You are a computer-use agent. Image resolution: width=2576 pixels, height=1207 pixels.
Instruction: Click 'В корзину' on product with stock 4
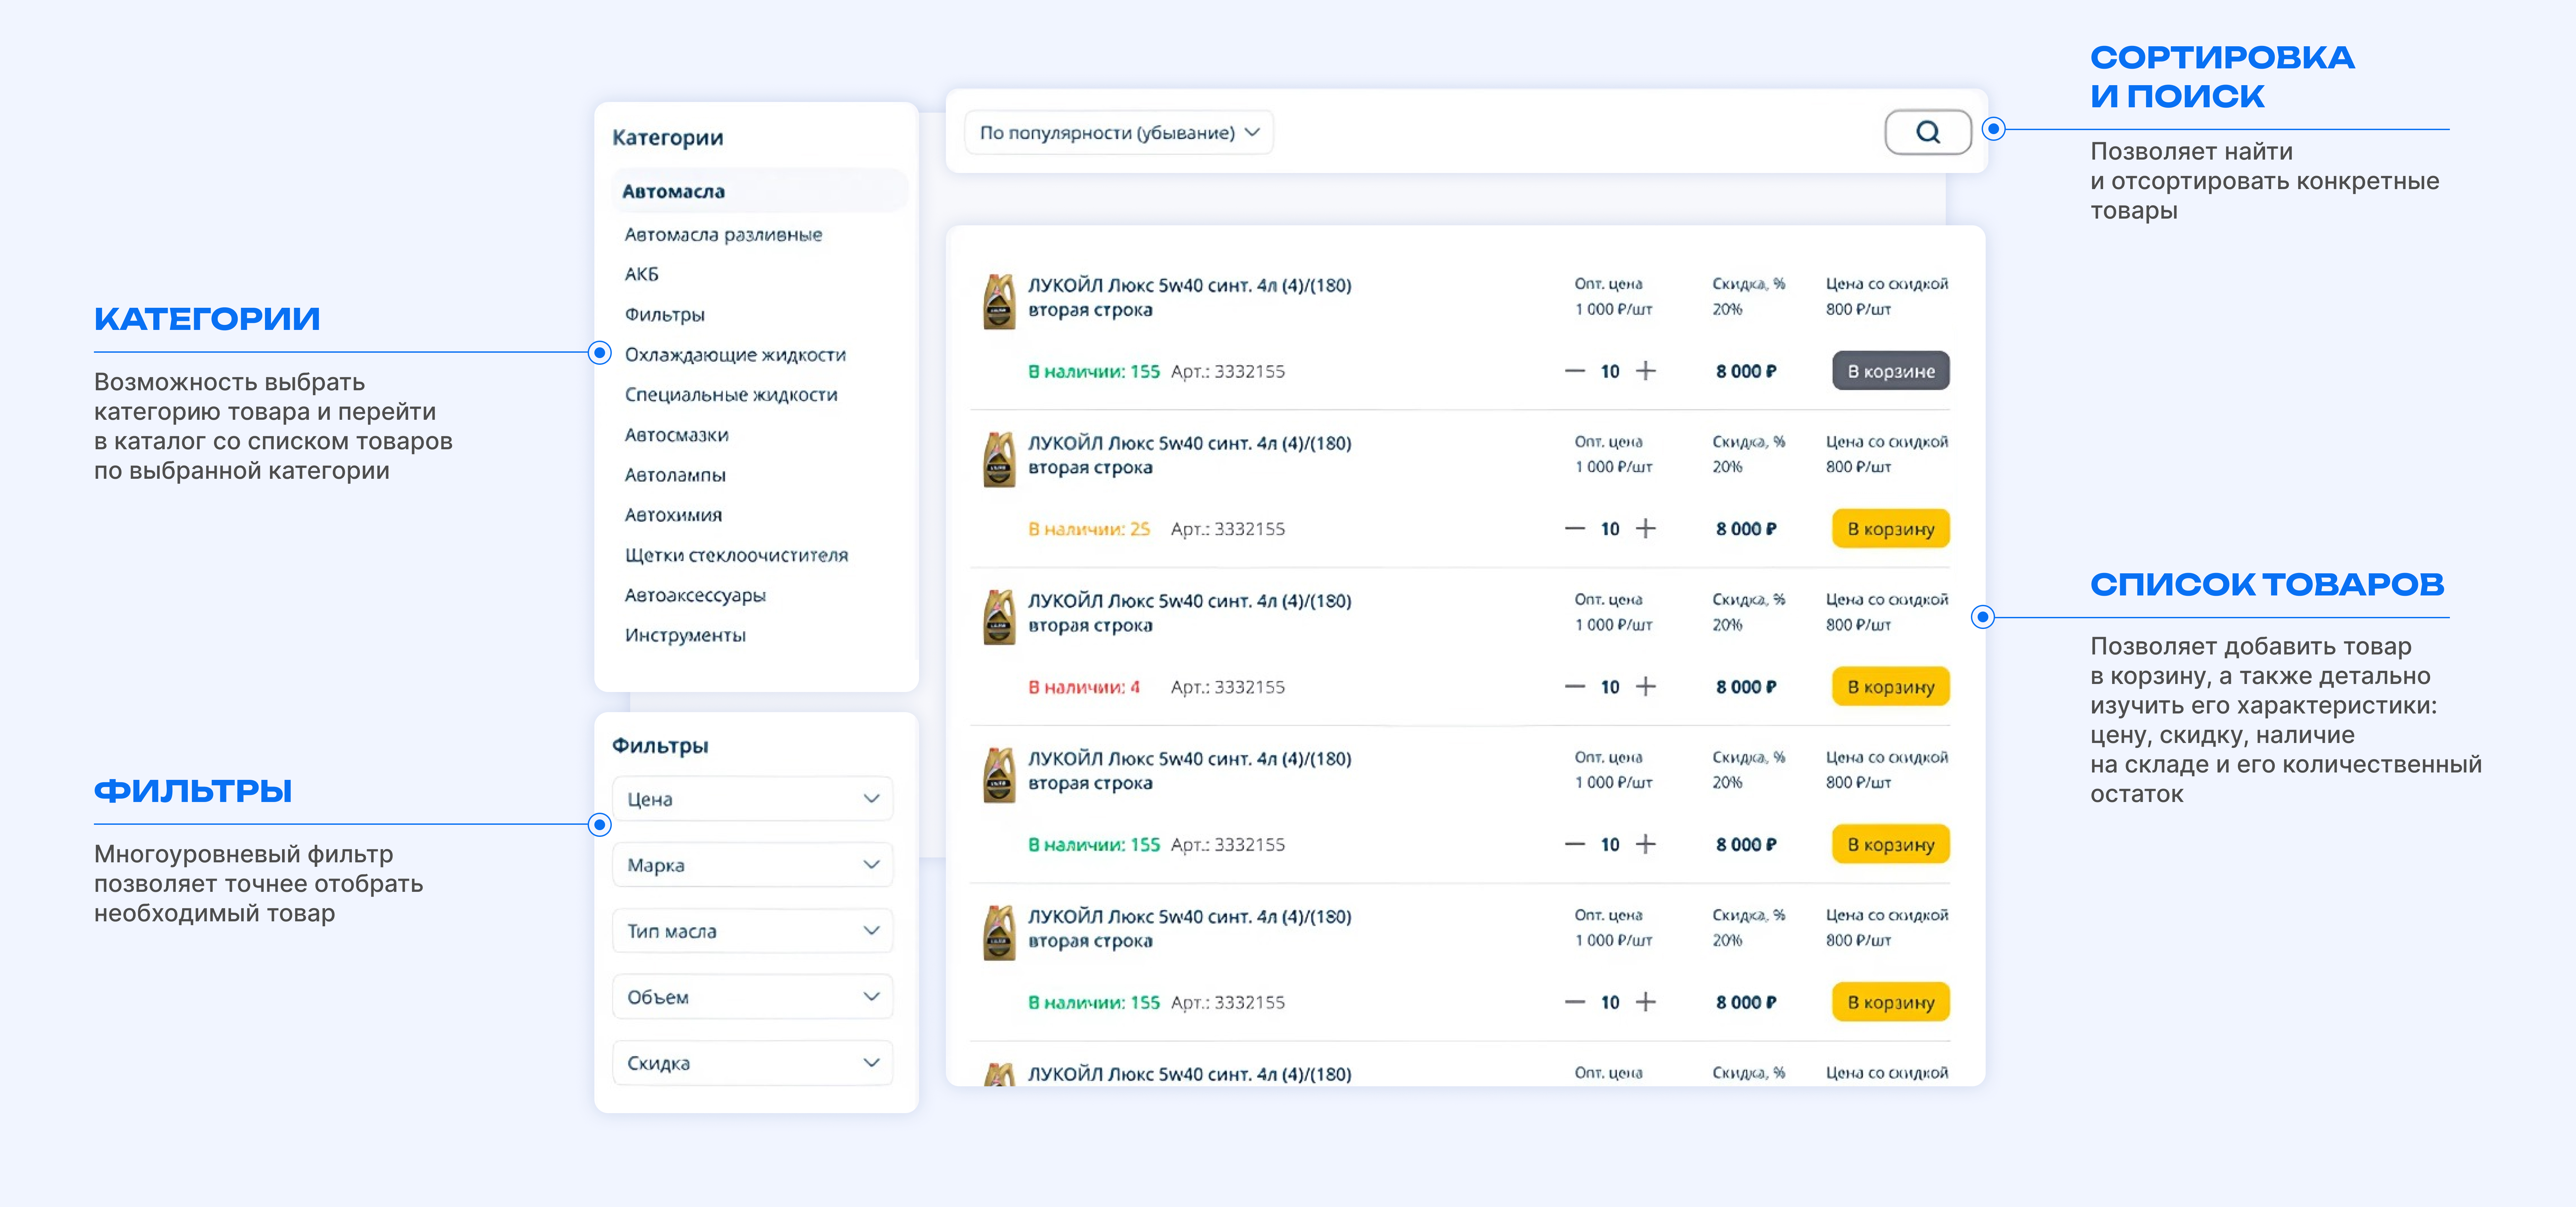click(1890, 686)
